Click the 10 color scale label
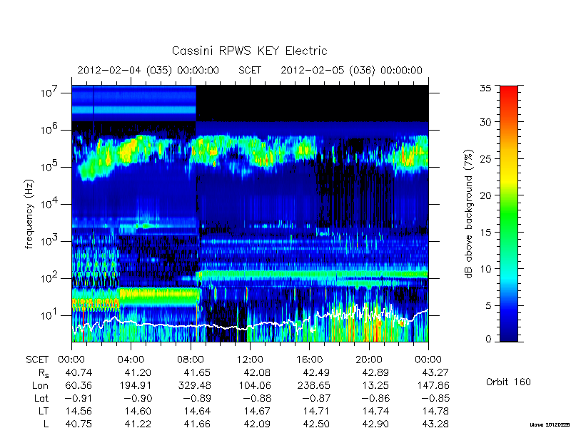 (485, 269)
